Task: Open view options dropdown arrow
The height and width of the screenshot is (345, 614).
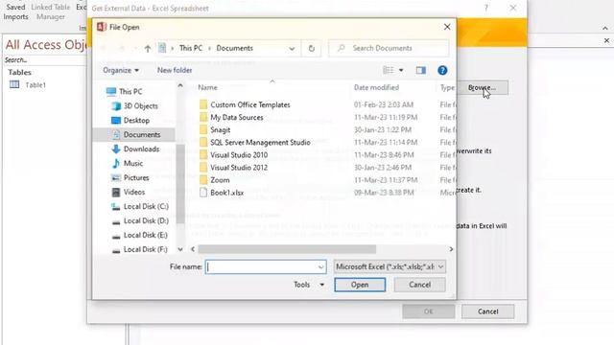Action: 401,70
